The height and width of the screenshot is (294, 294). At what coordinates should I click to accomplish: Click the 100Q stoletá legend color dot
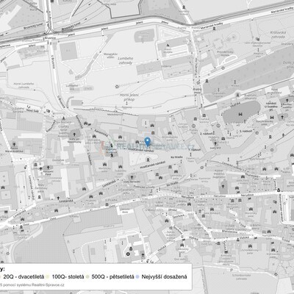(48, 277)
